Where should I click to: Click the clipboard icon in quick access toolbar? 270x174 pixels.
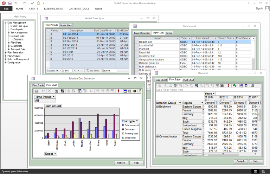[x=38, y=3]
